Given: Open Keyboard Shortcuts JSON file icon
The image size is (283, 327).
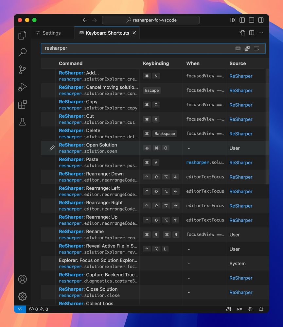Looking at the screenshot, I should pos(242,33).
